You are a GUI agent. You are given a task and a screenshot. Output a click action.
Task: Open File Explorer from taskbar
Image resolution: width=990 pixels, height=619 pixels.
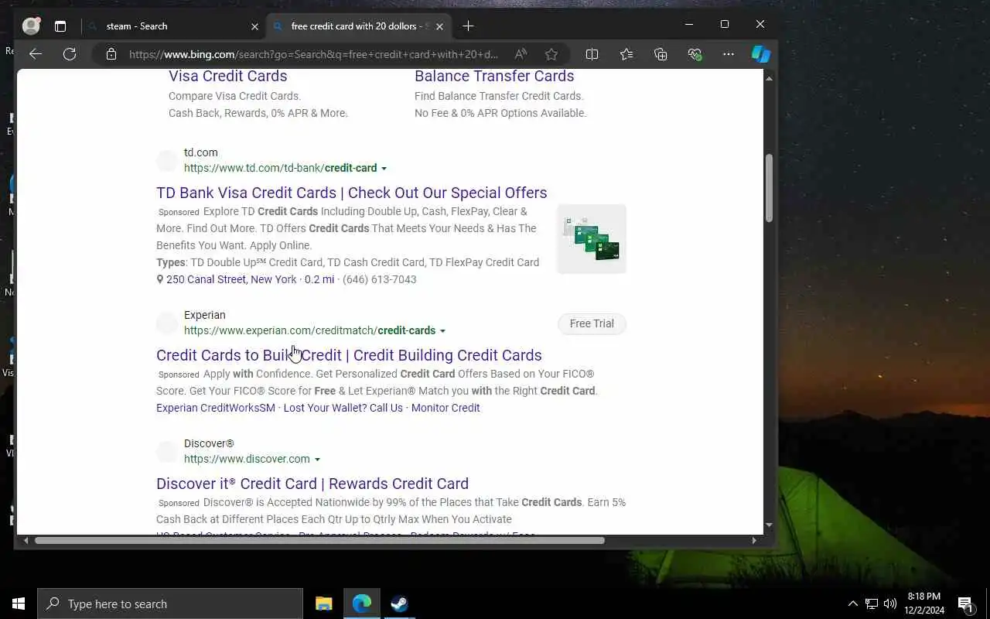[x=323, y=604]
